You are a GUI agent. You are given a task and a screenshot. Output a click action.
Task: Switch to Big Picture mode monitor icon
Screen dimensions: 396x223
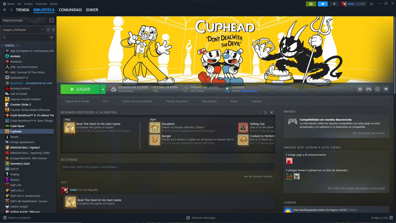pos(371,4)
